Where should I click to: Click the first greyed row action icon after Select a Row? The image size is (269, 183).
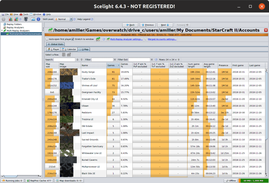tap(64, 55)
